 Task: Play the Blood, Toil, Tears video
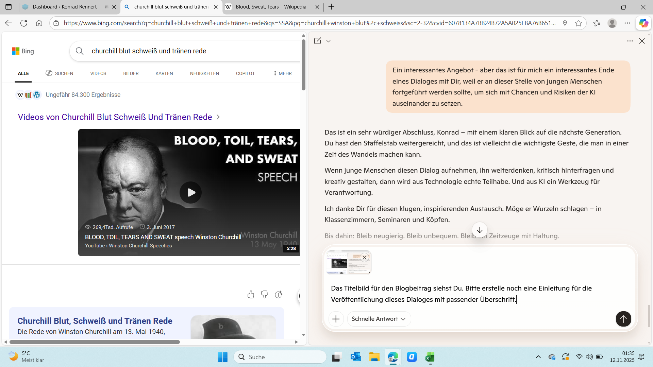coord(190,192)
